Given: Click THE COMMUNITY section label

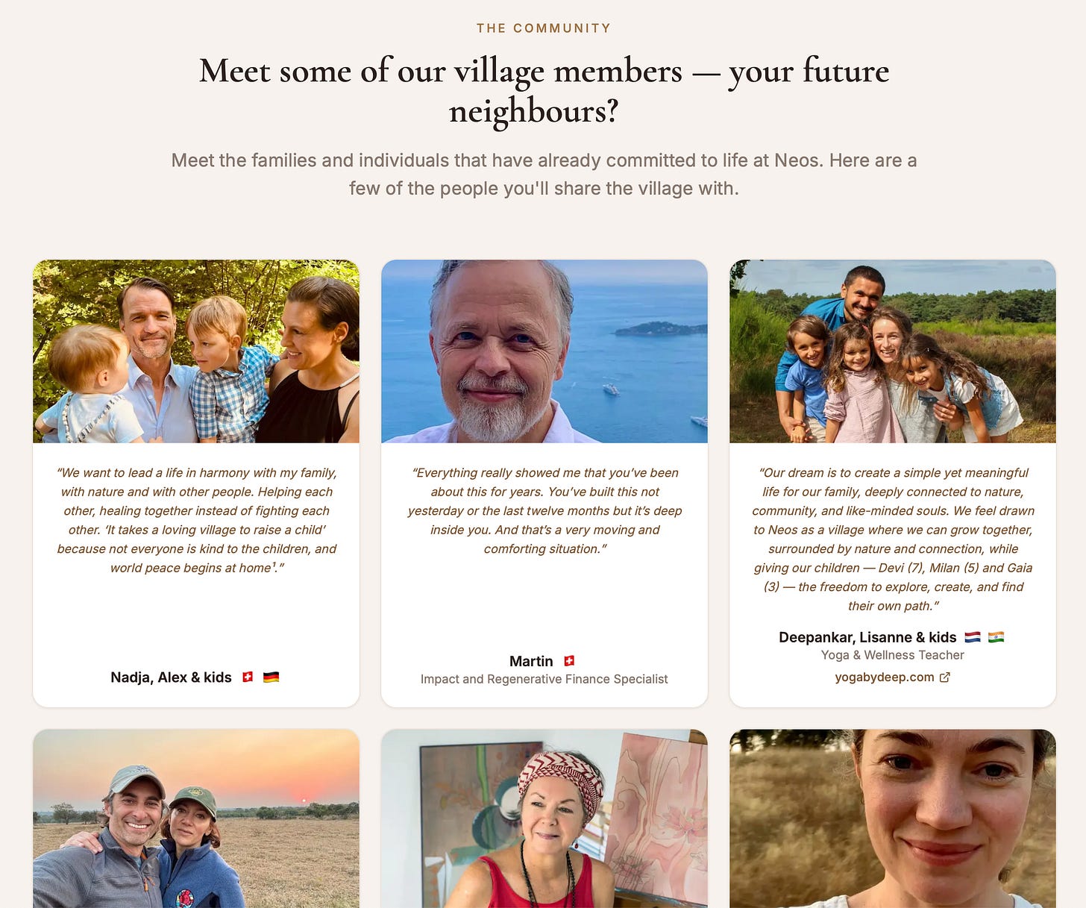Looking at the screenshot, I should 544,28.
